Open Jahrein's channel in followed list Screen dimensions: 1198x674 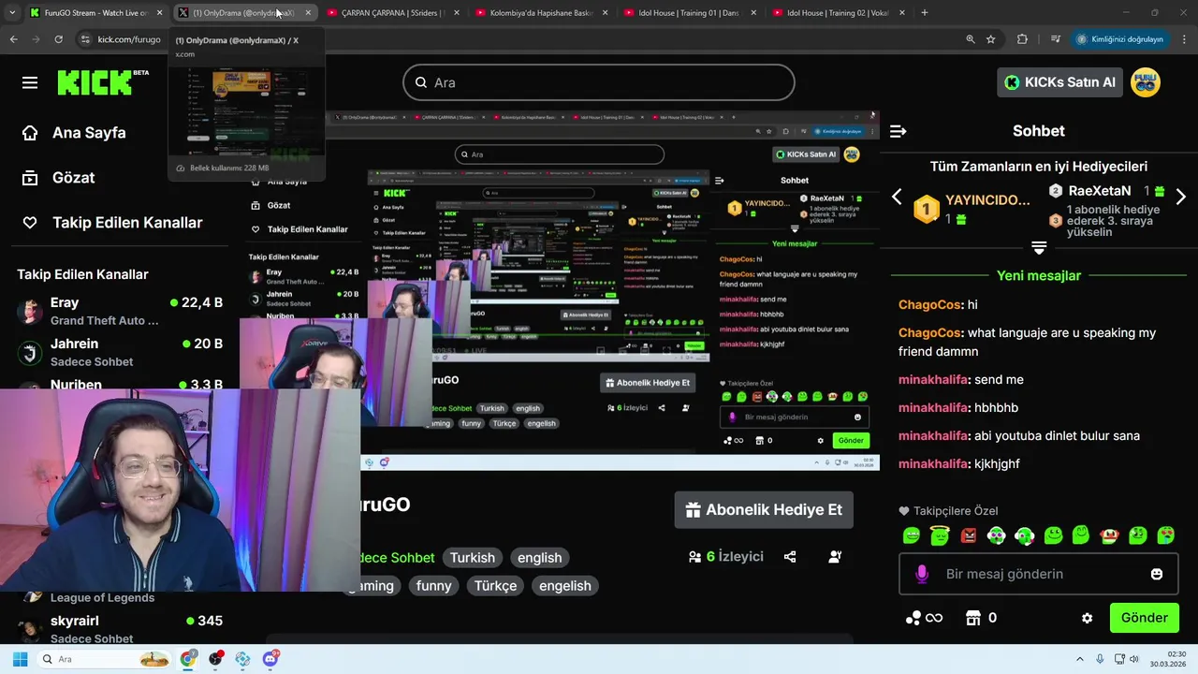(x=120, y=352)
